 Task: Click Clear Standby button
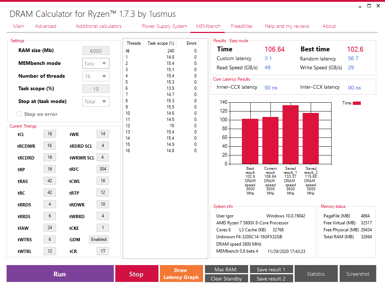(x=227, y=278)
